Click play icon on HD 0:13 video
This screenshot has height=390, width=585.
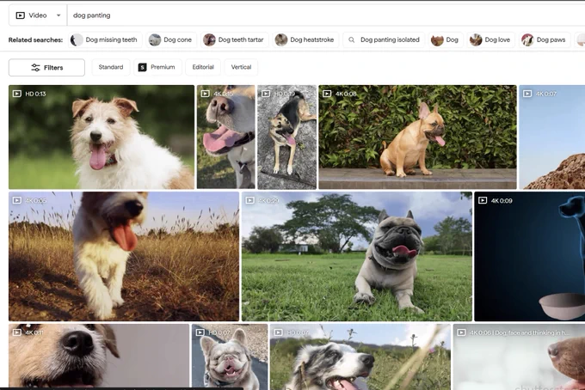17,94
